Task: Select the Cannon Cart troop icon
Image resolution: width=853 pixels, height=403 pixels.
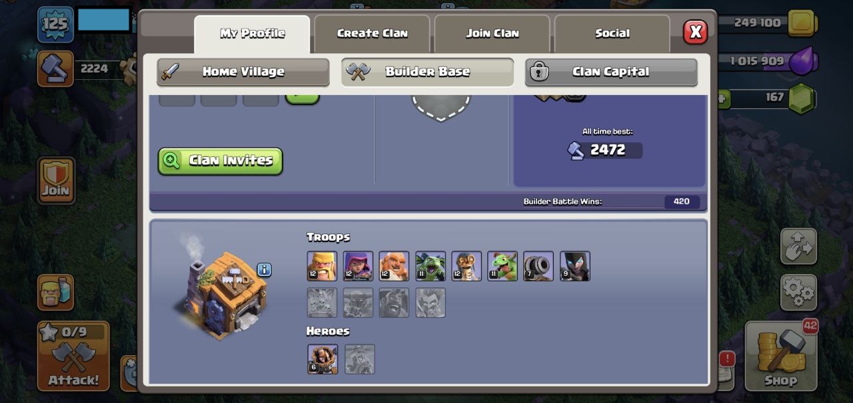Action: point(538,266)
